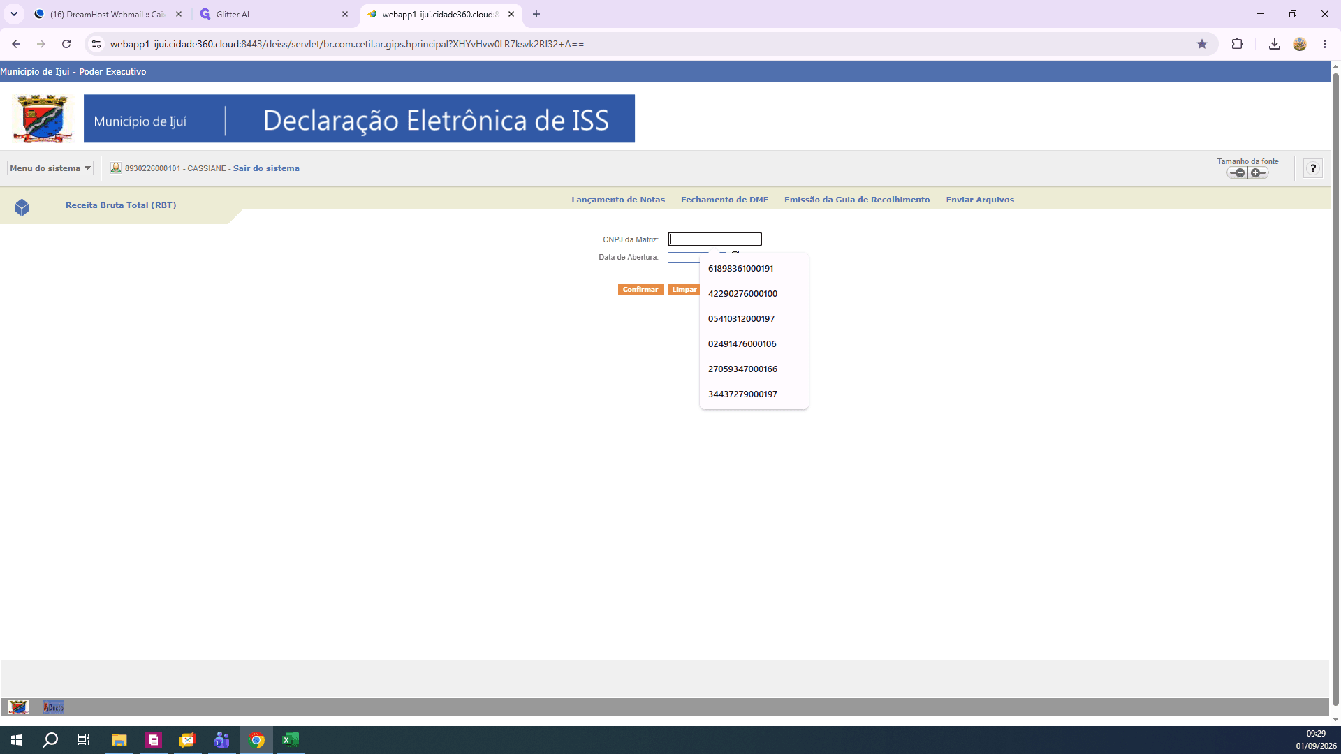1341x754 pixels.
Task: Open Chrome extensions puzzle icon
Action: point(1237,44)
